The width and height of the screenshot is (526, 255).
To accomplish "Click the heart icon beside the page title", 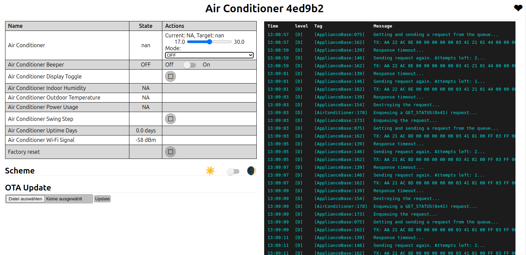I will click(x=518, y=8).
